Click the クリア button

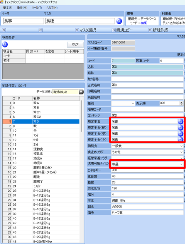75,45
